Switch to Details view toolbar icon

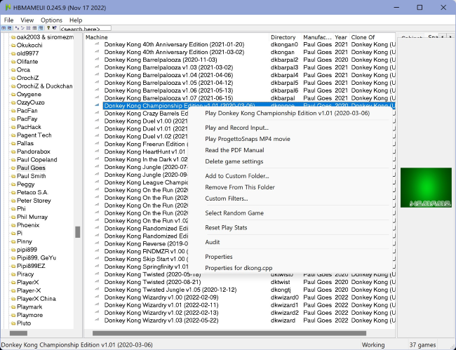pyautogui.click(x=36, y=29)
